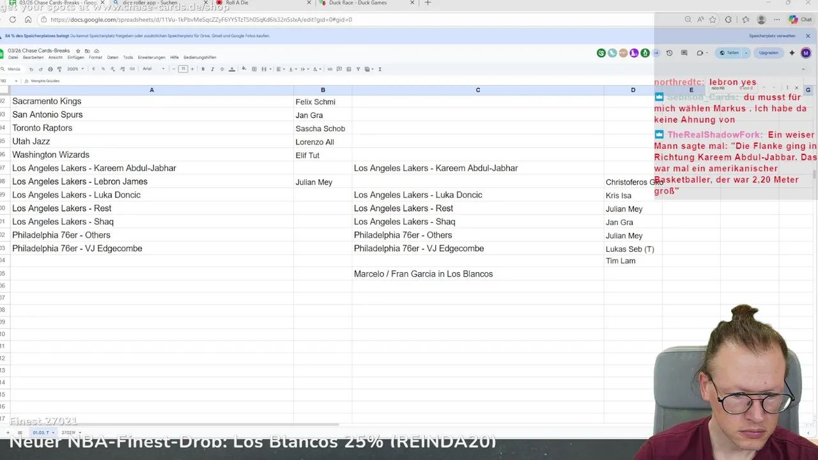Click the Speicherplatz verwalten link

772,36
